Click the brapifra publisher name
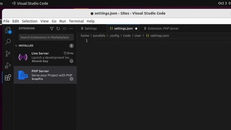The width and height of the screenshot is (231, 130). (37, 79)
